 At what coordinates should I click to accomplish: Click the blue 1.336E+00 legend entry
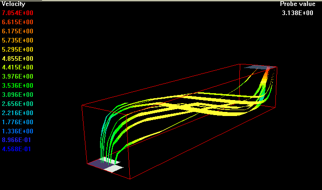coord(17,131)
